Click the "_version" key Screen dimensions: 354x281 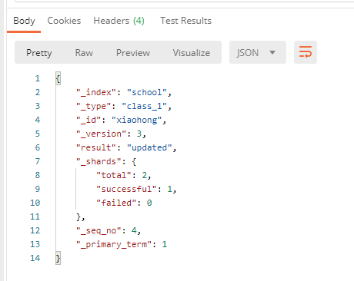coord(102,134)
